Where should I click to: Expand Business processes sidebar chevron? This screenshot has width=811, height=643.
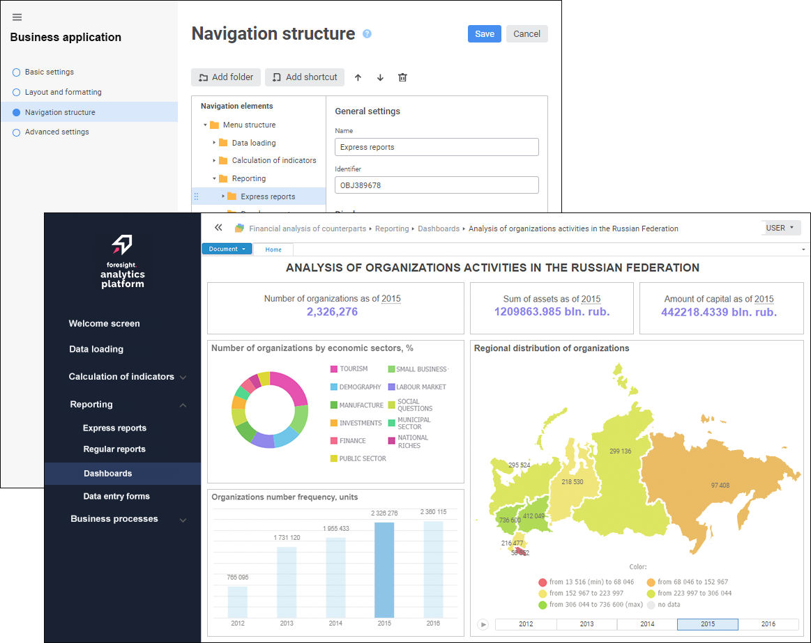183,520
